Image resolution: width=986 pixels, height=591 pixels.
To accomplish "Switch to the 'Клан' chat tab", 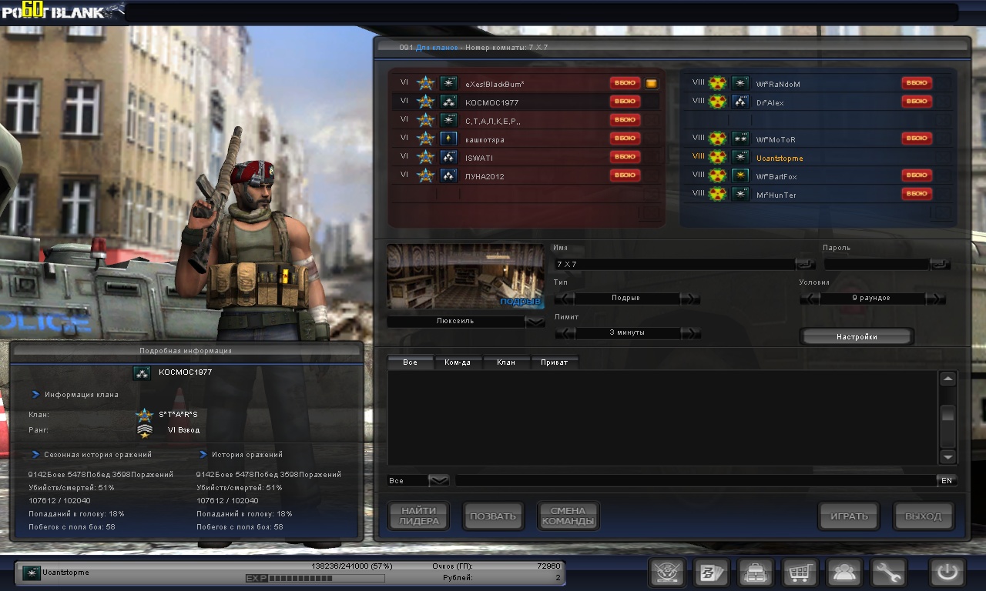I will click(x=506, y=362).
